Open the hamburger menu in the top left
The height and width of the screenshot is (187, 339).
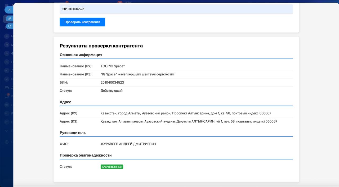click(7, 5)
